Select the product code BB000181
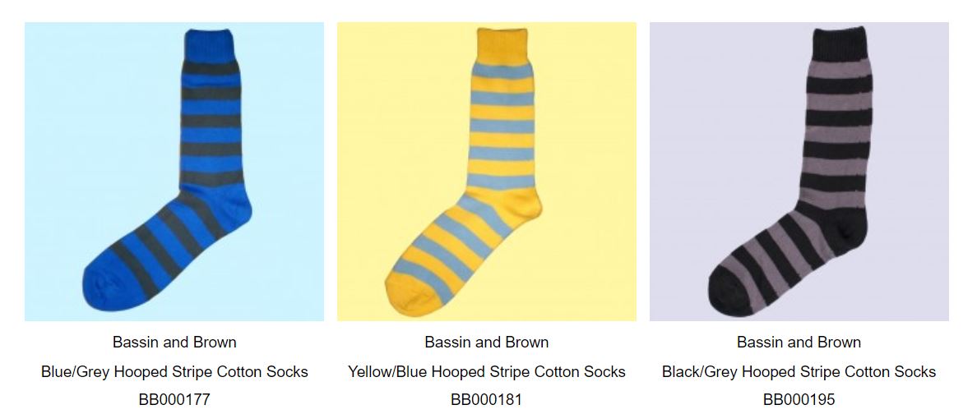The image size is (977, 414). (x=487, y=399)
